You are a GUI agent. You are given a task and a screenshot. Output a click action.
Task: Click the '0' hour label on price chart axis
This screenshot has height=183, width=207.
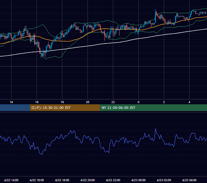139,102
